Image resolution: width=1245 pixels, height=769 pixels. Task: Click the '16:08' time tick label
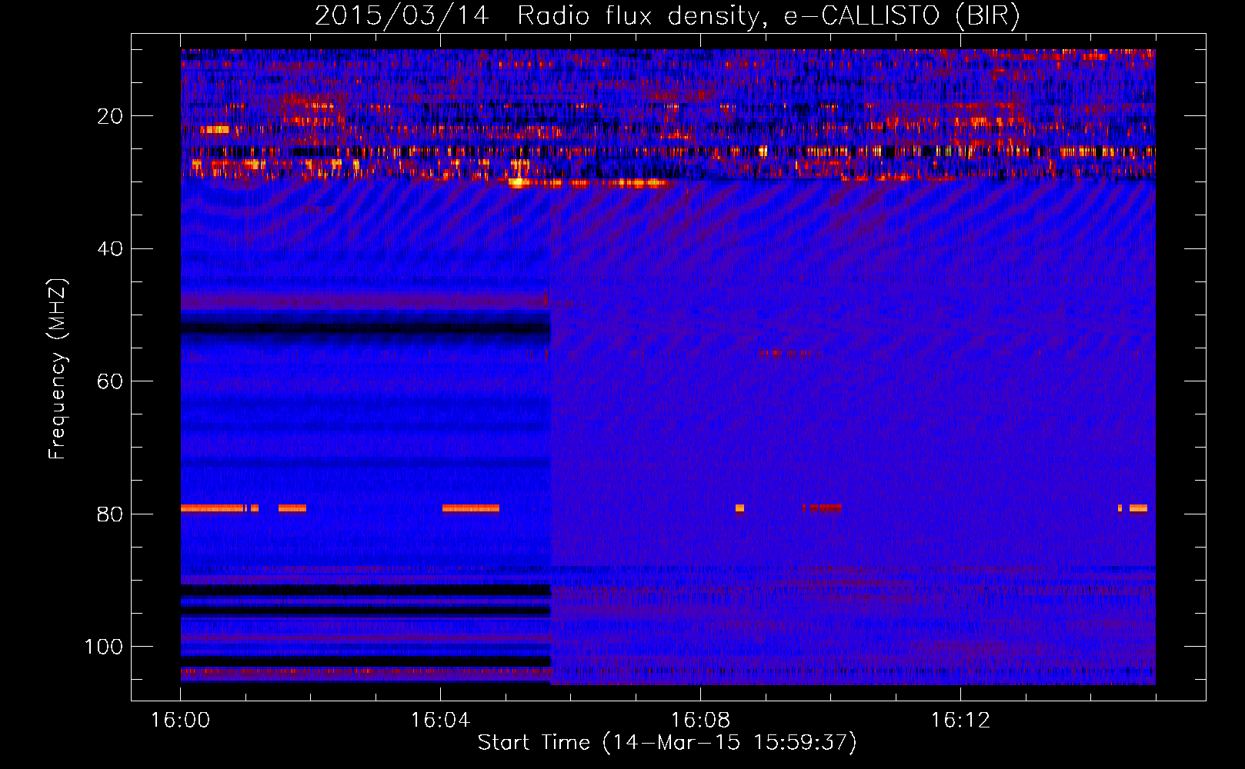[700, 721]
